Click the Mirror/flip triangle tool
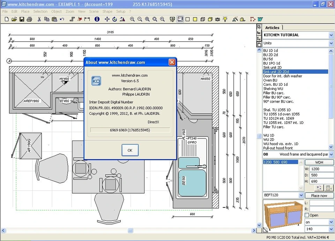335x241 pixels. click(x=122, y=19)
